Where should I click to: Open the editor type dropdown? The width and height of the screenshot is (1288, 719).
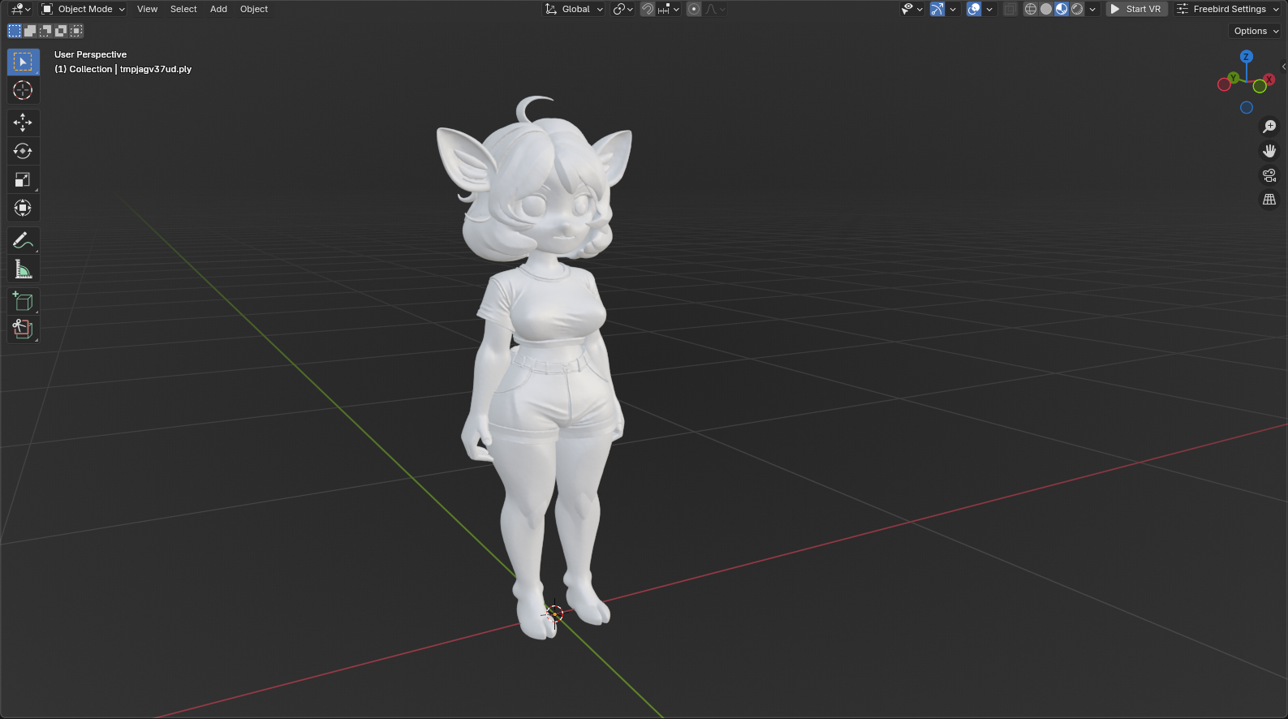(20, 9)
